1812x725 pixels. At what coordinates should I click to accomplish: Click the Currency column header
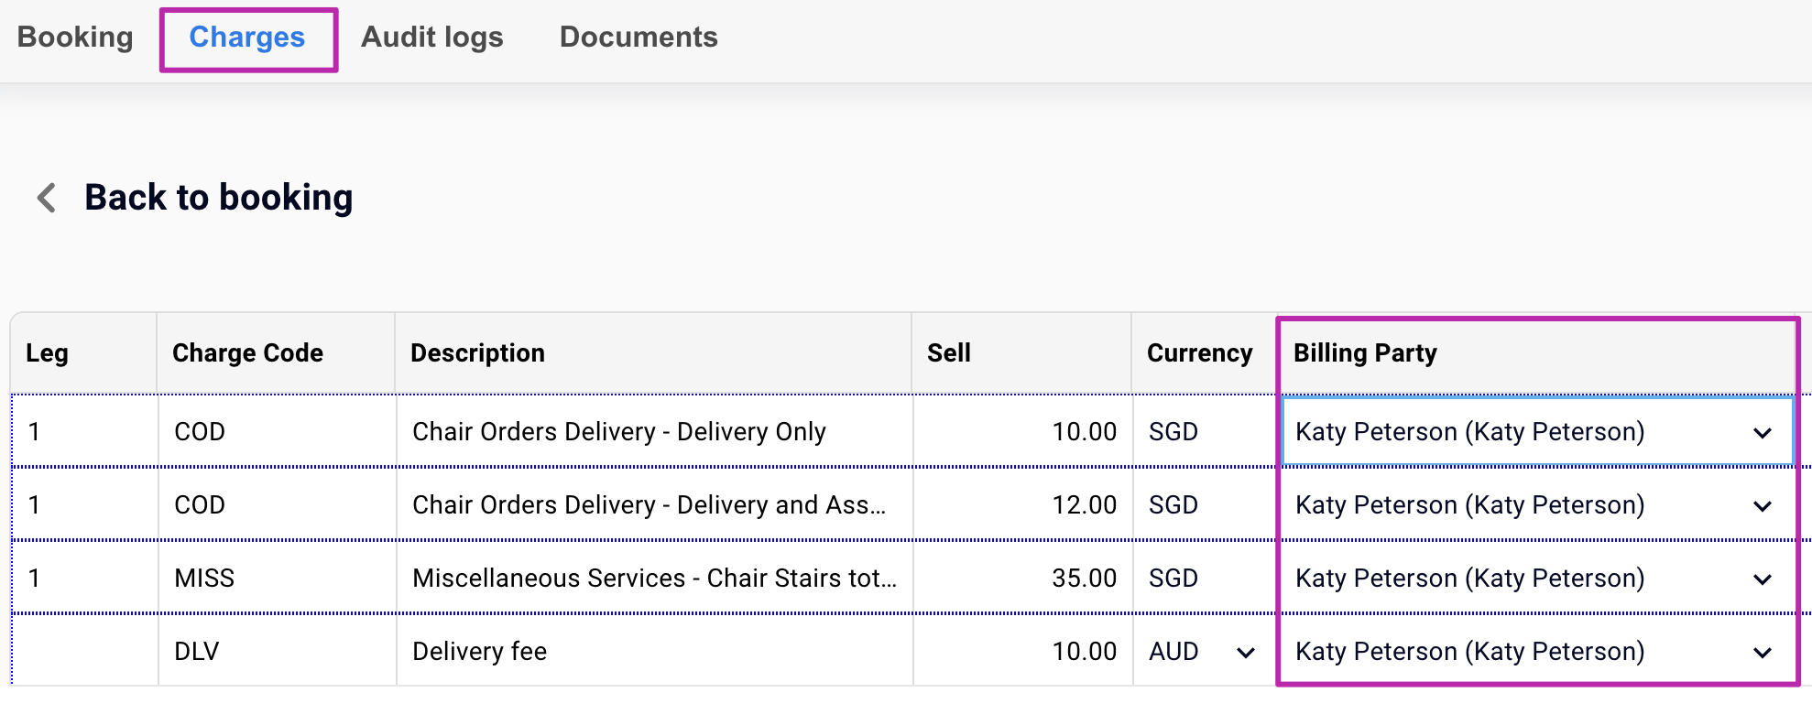coord(1205,353)
